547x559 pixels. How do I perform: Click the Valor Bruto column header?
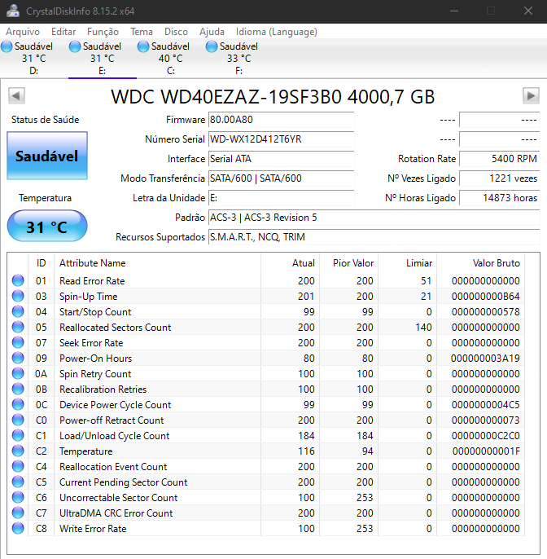pyautogui.click(x=481, y=263)
